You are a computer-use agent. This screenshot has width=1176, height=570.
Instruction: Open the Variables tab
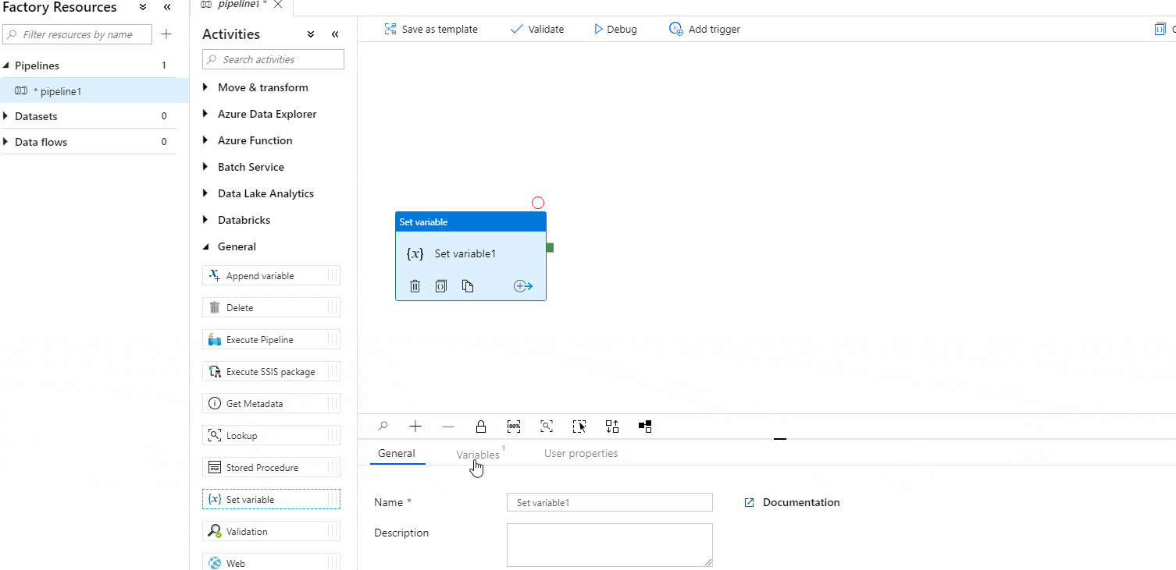[x=478, y=454]
